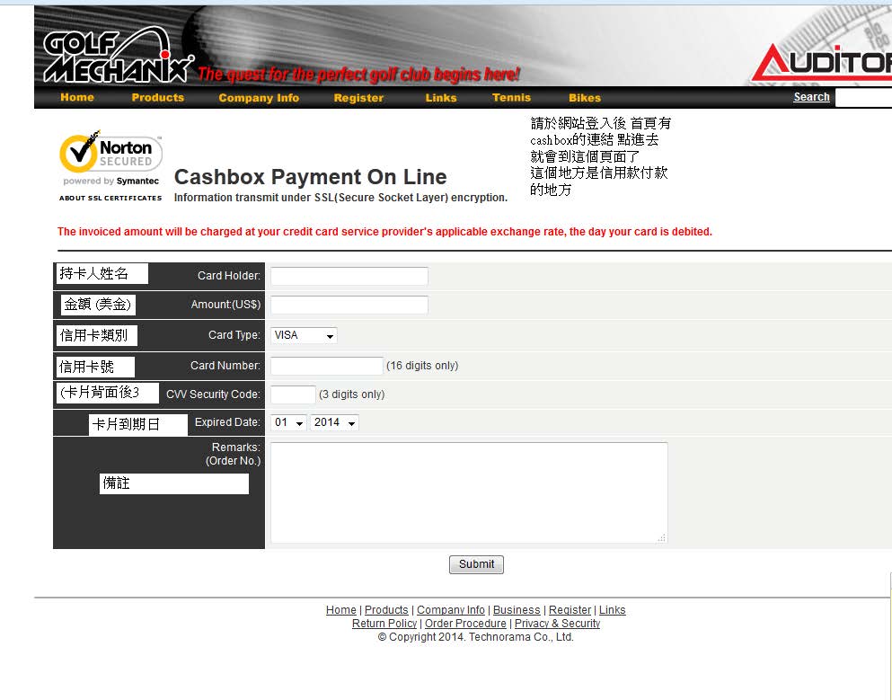Open the Privacy & Security footer link
Image resolution: width=892 pixels, height=700 pixels.
[x=557, y=624]
